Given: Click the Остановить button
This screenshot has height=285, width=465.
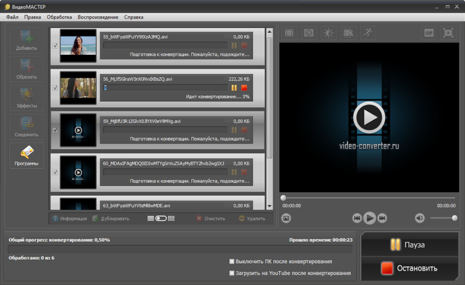Looking at the screenshot, I should pos(409,268).
